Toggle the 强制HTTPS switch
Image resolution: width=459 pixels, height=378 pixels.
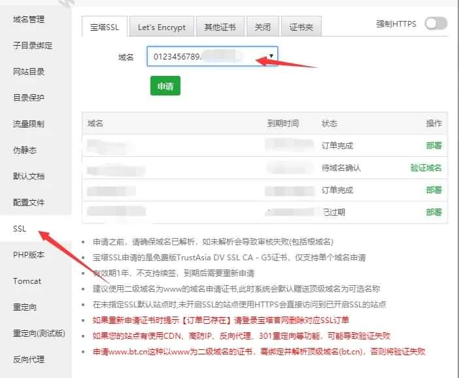[435, 24]
